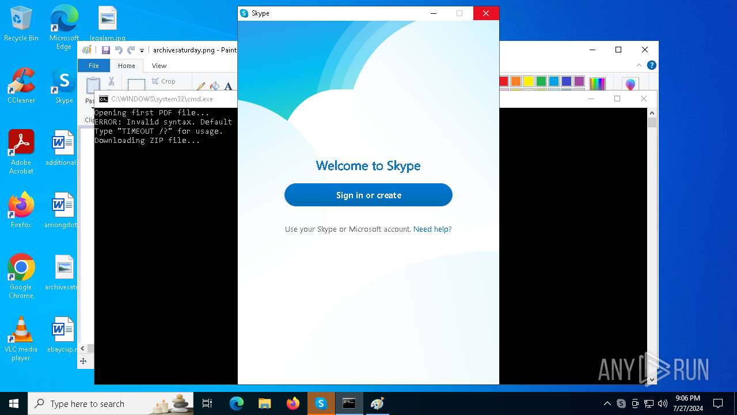
Task: Switch to cmd window via taskbar
Action: tap(349, 403)
